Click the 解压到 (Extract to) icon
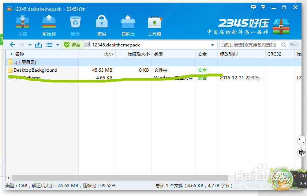The image size is (307, 196). [x=49, y=26]
